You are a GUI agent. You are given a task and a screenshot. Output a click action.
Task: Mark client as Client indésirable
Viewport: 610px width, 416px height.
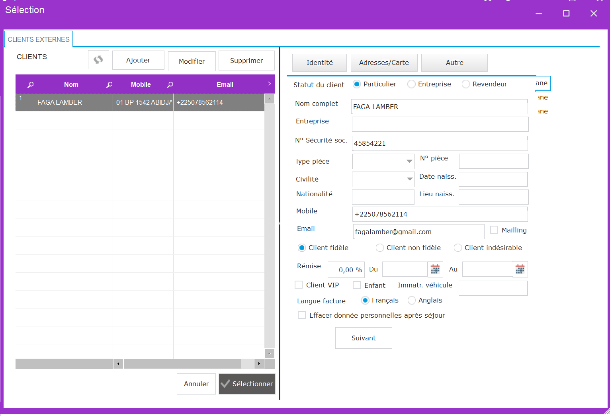(x=458, y=248)
